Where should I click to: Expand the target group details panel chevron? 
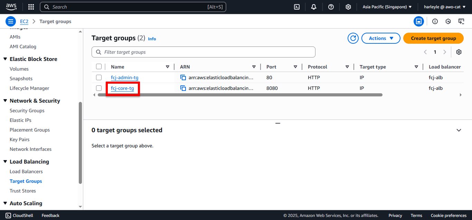tap(459, 130)
